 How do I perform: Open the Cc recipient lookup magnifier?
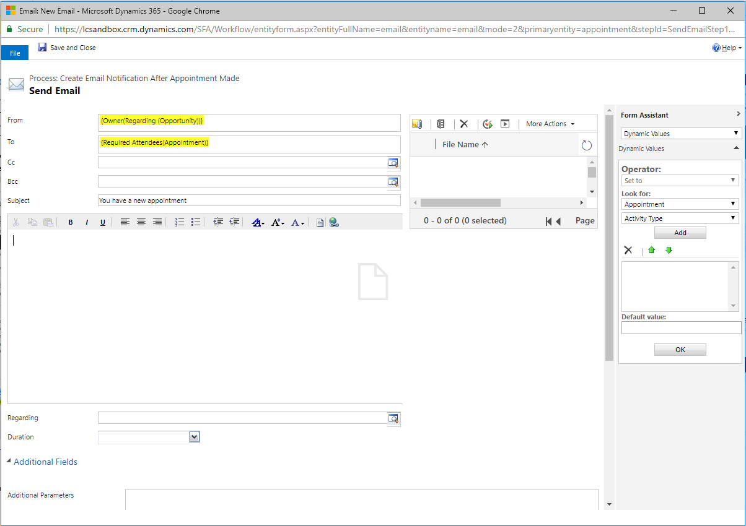point(393,163)
